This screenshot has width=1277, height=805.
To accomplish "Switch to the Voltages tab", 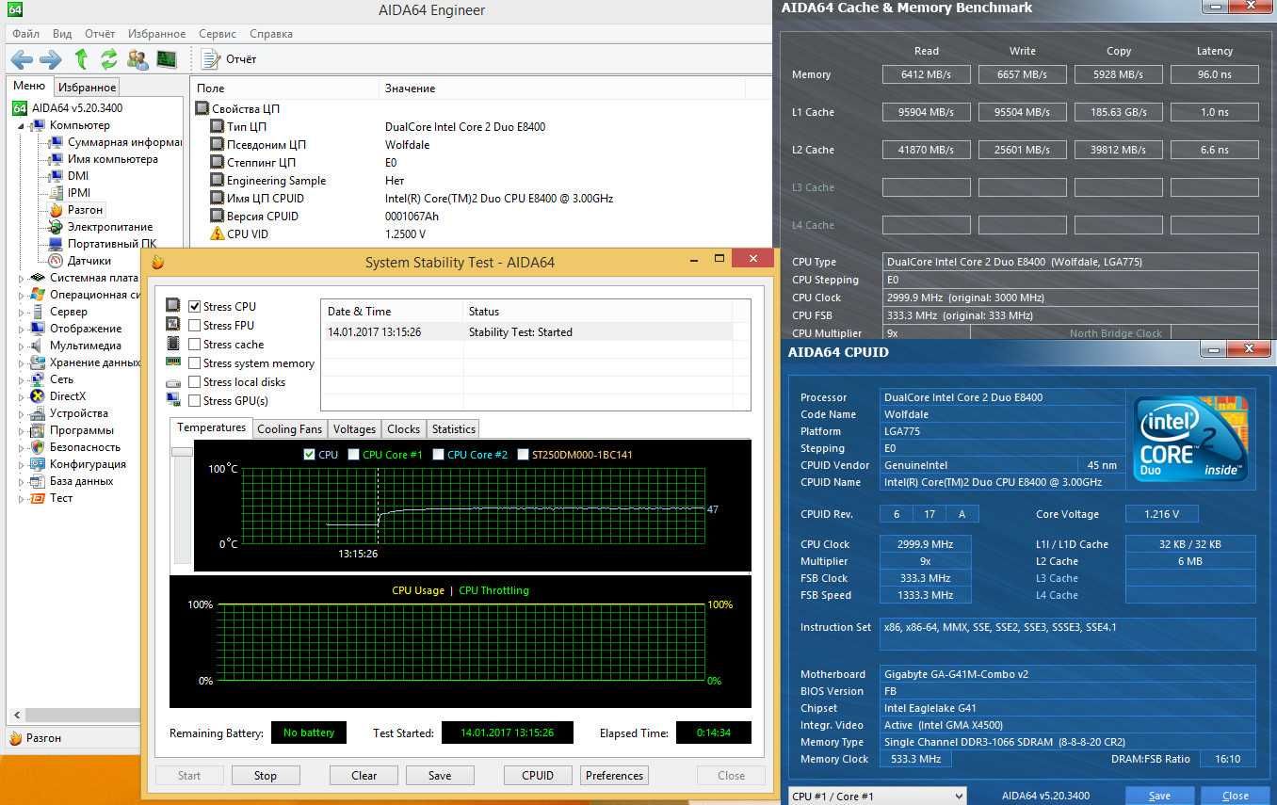I will click(x=354, y=429).
